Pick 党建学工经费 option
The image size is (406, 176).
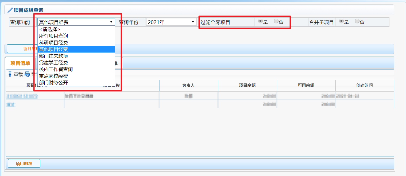point(53,63)
